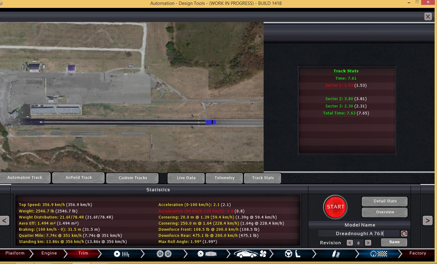Switch to the Platform tab
Viewport: 437px width, 264px height.
pyautogui.click(x=15, y=253)
